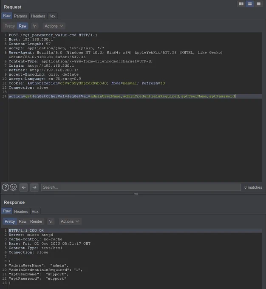Click the response Date header line

(50, 244)
